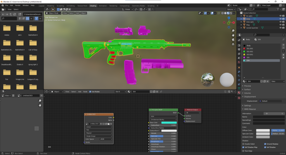
Task: Pin the properties editor context
Action: [283, 40]
